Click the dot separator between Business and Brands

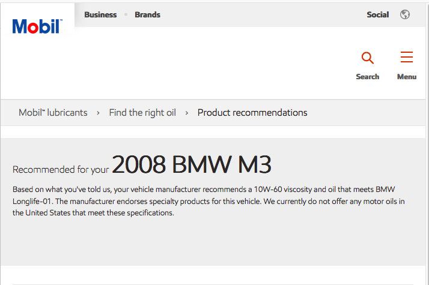coord(126,14)
